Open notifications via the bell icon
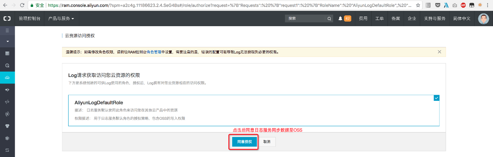This screenshot has width=493, height=157. (x=340, y=18)
